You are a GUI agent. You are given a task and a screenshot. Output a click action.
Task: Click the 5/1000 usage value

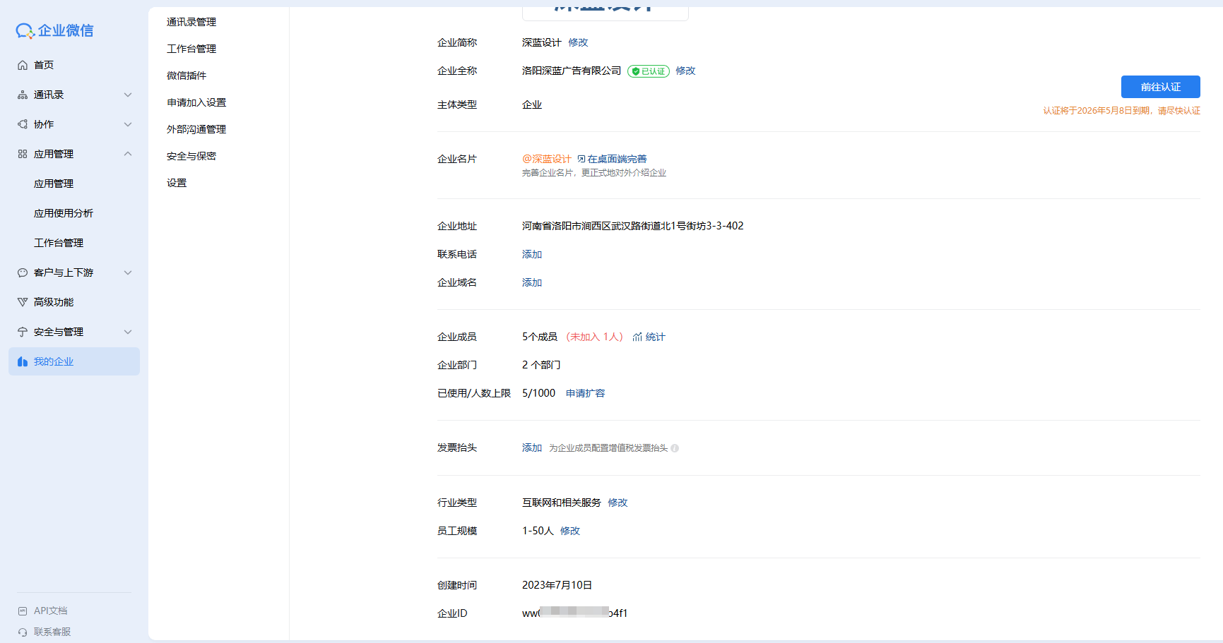coord(538,393)
